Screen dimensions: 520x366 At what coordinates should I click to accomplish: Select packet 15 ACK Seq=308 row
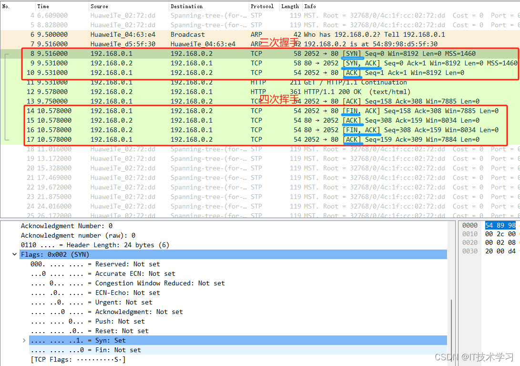(x=260, y=121)
